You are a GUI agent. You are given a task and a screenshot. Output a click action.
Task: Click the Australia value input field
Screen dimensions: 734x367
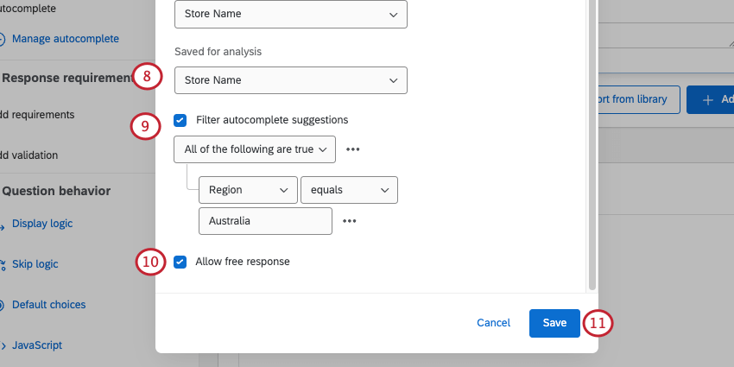[x=264, y=221]
